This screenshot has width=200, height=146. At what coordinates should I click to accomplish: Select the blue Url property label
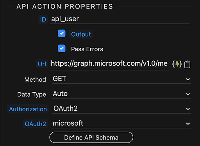click(42, 64)
